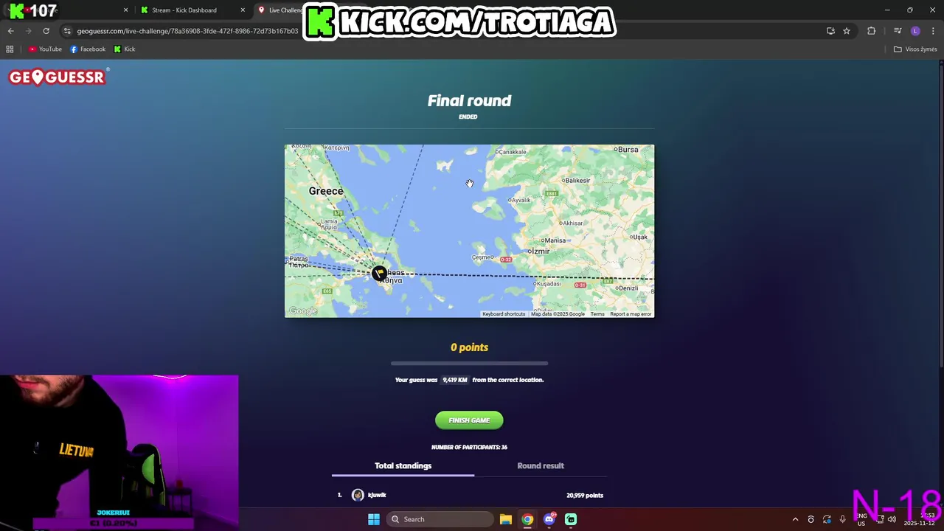Open the YouTube bookmark
This screenshot has width=944, height=531.
click(x=45, y=49)
